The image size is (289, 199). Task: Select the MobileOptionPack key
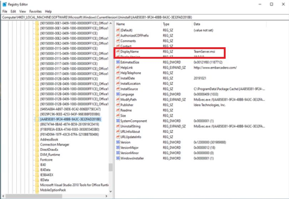53,190
